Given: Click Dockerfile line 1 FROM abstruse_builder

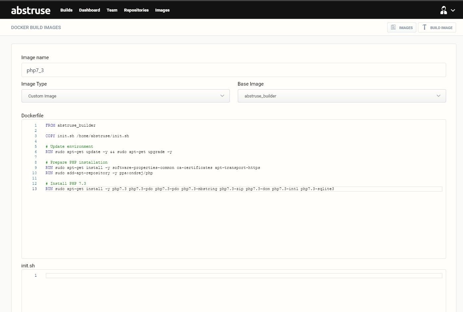Looking at the screenshot, I should [x=71, y=126].
